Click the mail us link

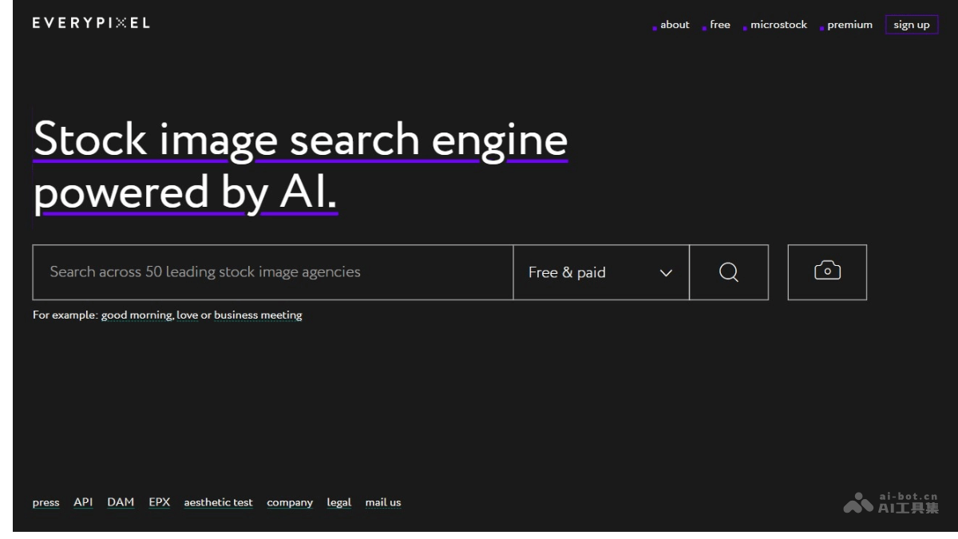point(383,502)
